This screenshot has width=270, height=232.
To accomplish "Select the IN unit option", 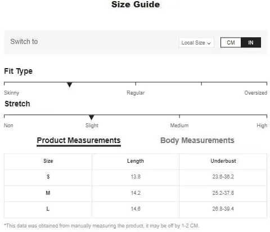I will (251, 42).
